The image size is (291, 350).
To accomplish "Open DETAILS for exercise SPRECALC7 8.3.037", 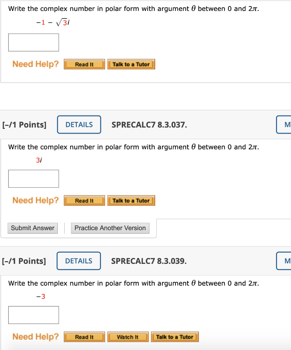I will (x=79, y=124).
